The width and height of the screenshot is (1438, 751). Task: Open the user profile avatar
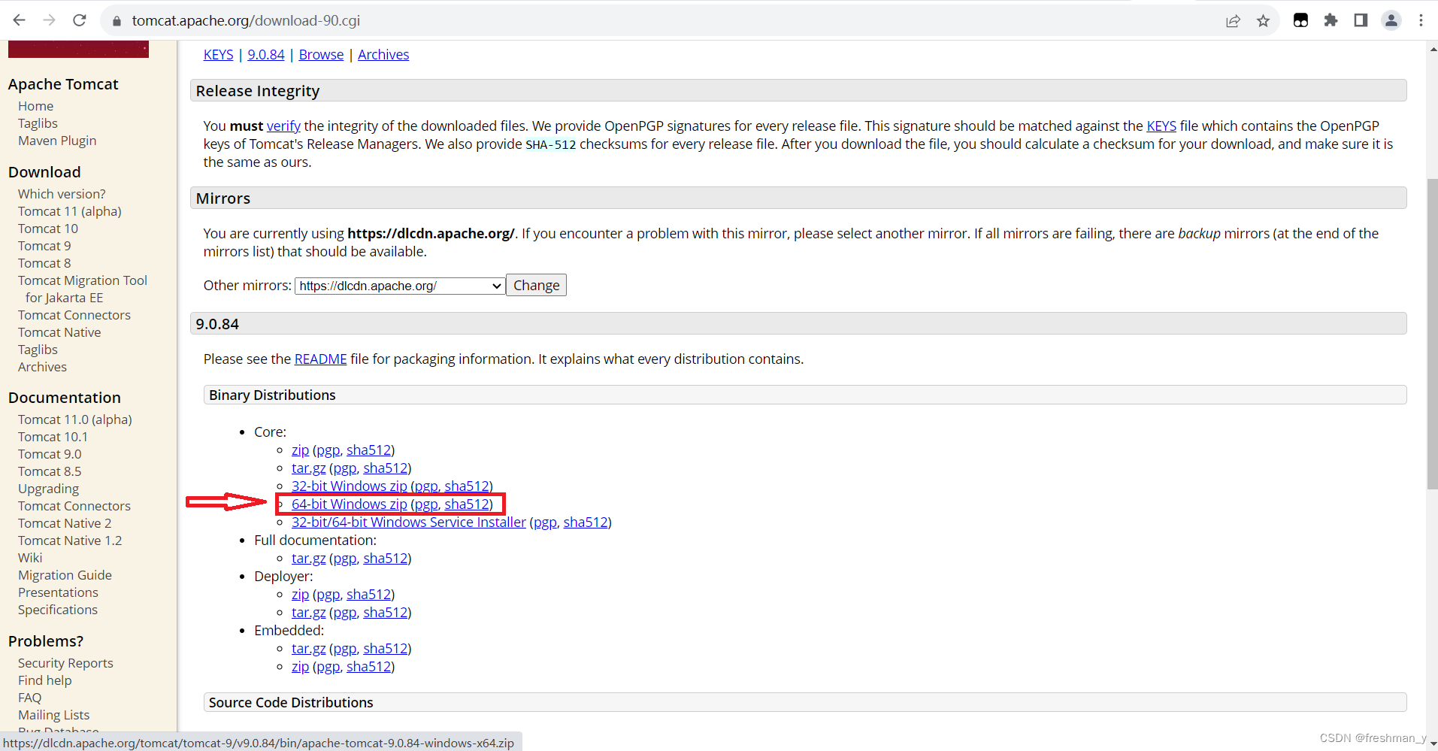pos(1391,20)
